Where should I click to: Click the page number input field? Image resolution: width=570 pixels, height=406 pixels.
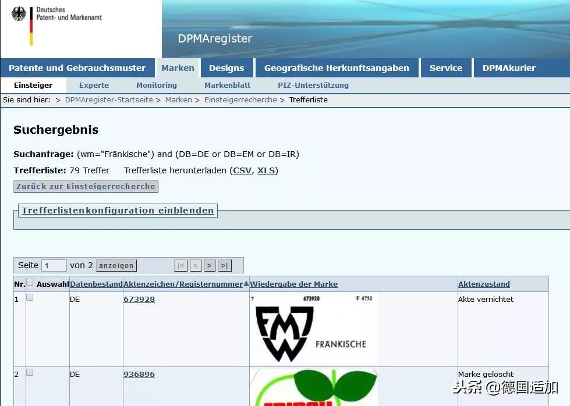(x=54, y=266)
